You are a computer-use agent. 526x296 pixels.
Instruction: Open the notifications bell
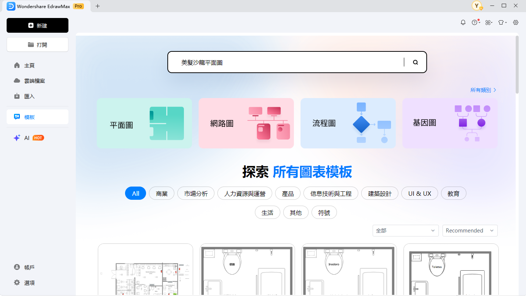[x=463, y=22]
